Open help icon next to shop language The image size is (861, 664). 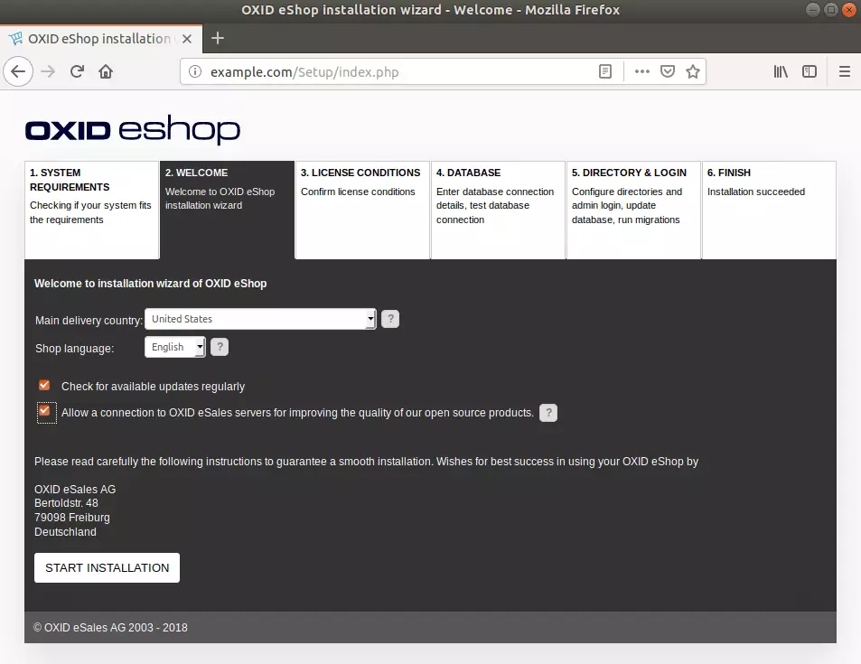tap(220, 347)
